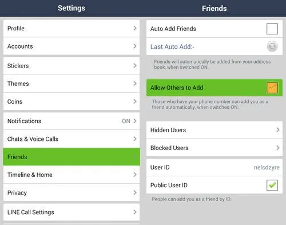Click the arrow icon beside Themes
286x225 pixels.
(135, 84)
